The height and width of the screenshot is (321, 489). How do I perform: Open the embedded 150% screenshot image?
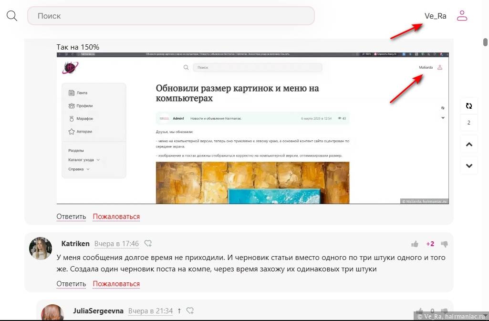point(252,128)
